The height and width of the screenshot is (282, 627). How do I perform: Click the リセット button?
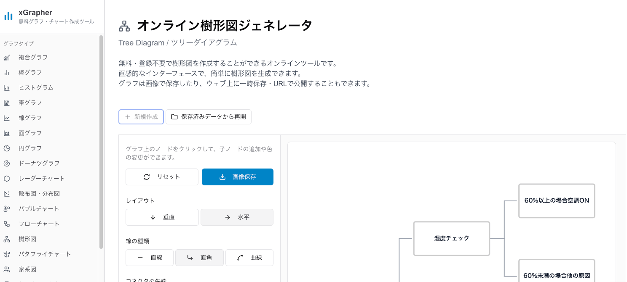point(162,177)
